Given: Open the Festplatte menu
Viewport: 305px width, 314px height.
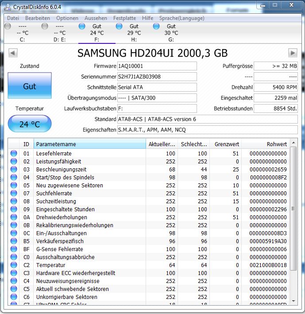Looking at the screenshot, I should click(x=124, y=18).
